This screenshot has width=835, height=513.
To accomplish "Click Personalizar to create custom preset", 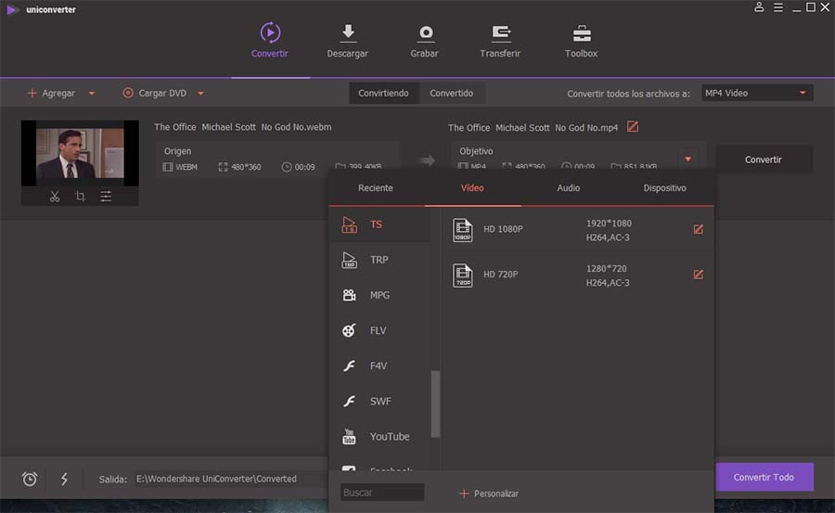I will pos(489,494).
